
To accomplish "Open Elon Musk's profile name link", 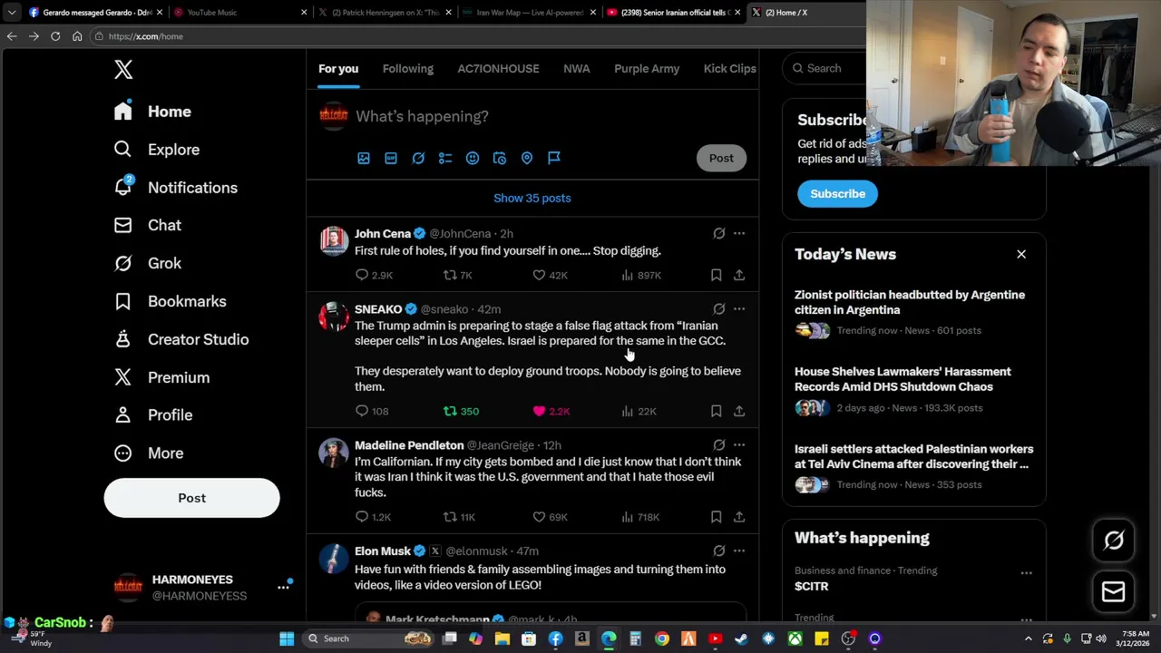I will click(x=383, y=551).
